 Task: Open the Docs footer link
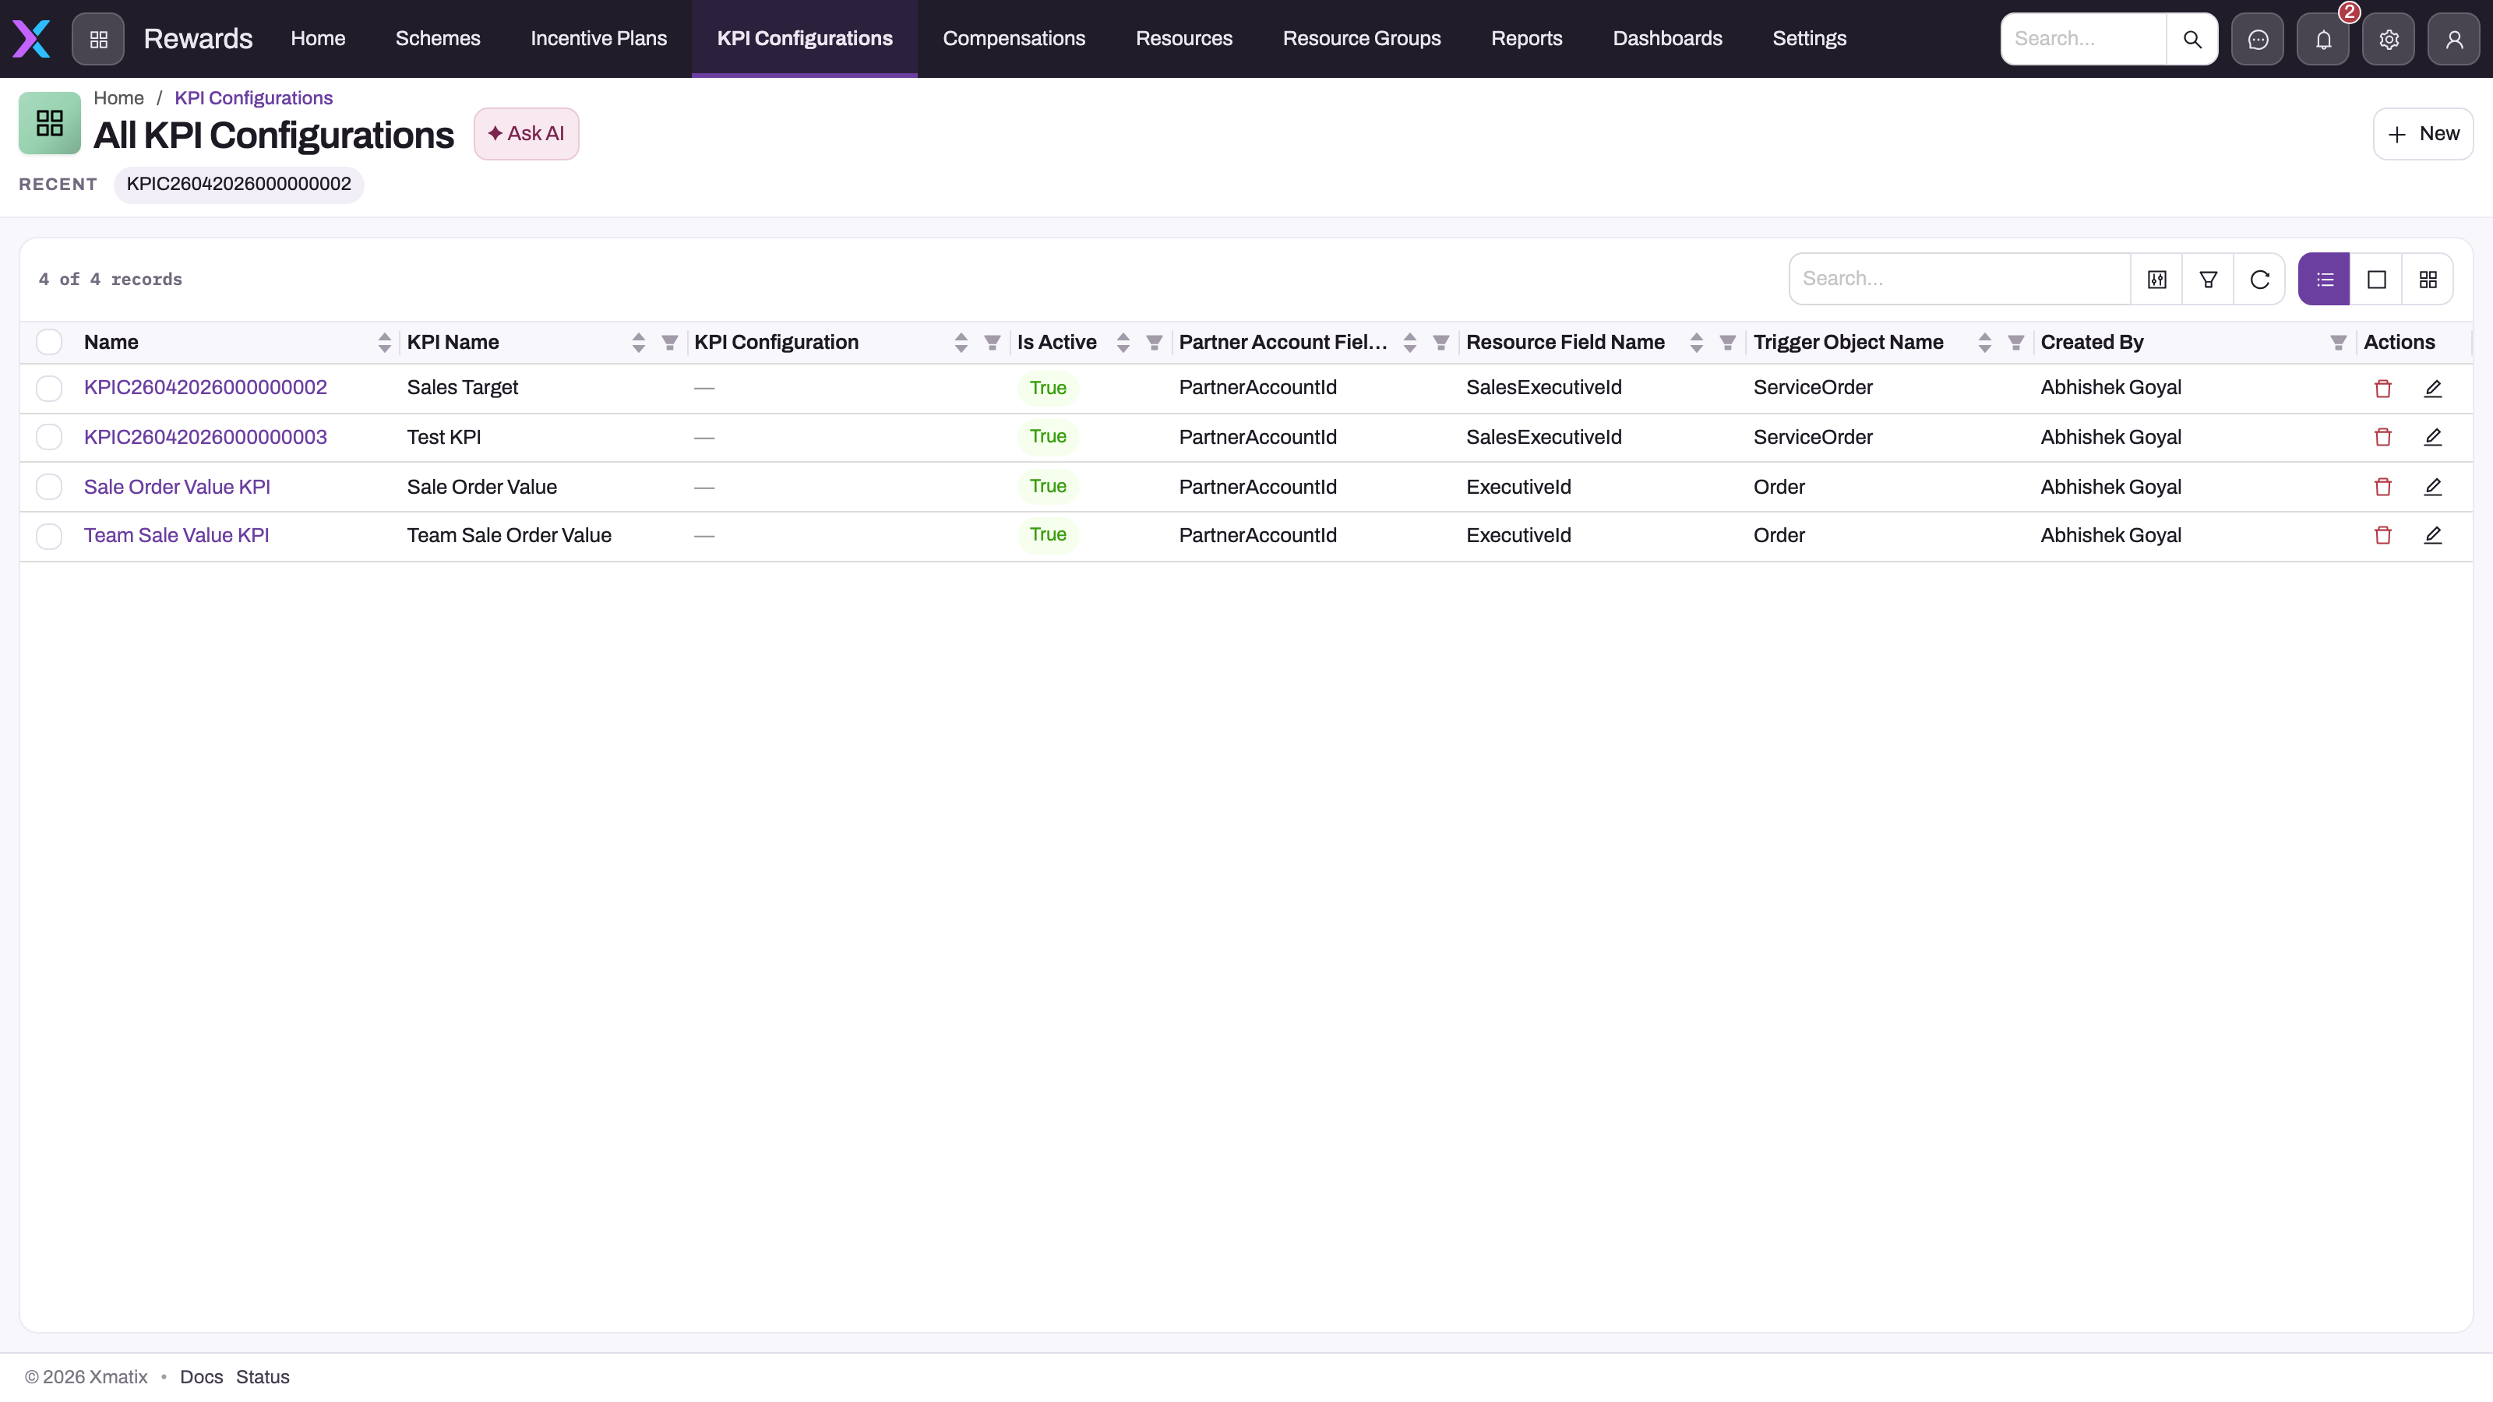point(201,1377)
